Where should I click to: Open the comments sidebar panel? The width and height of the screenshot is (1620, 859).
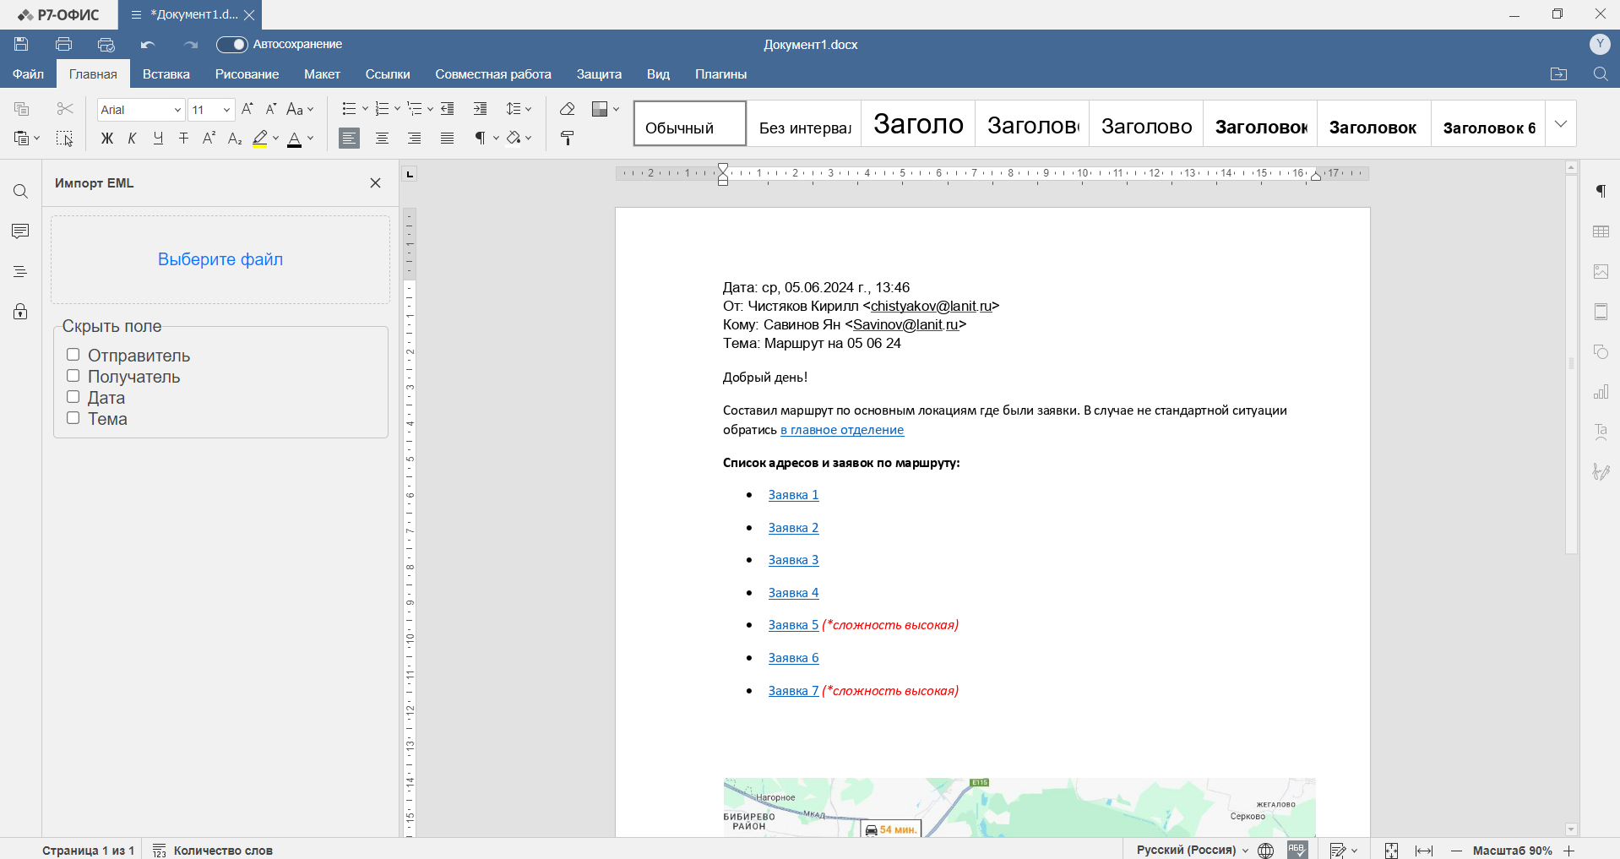20,231
